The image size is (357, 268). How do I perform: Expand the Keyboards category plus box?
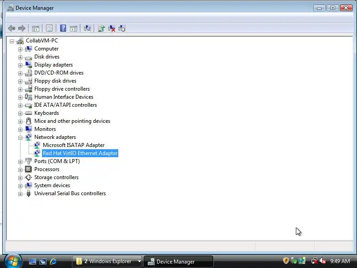pos(20,113)
